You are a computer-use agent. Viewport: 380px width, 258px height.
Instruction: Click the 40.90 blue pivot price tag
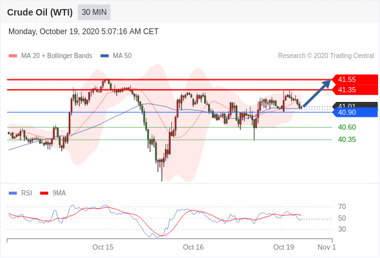tap(355, 112)
